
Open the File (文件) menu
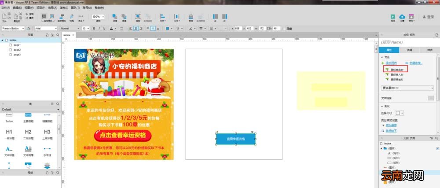[6, 7]
